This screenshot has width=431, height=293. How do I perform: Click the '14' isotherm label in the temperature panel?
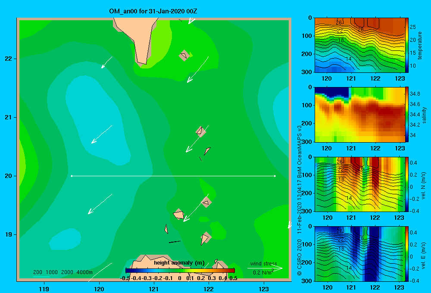click(x=348, y=59)
